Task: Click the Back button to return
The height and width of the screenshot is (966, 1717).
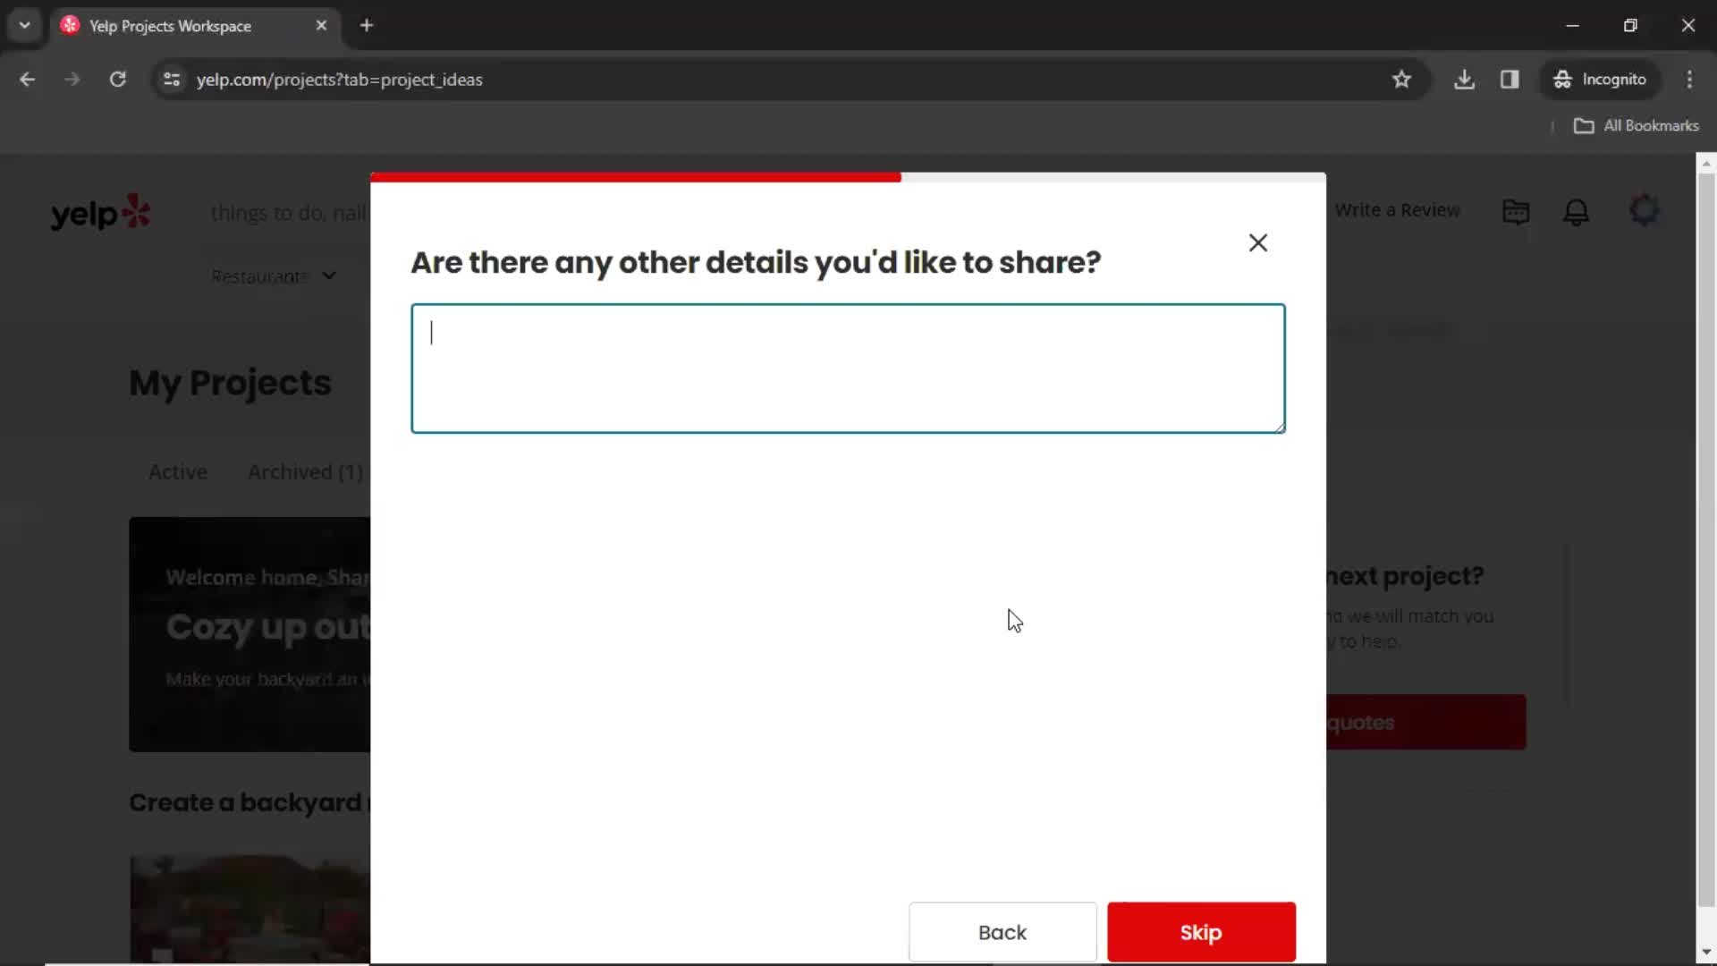Action: tap(1003, 932)
